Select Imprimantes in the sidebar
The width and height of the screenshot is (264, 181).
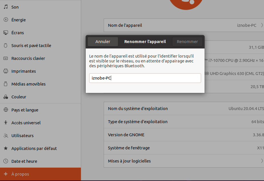pyautogui.click(x=40, y=71)
